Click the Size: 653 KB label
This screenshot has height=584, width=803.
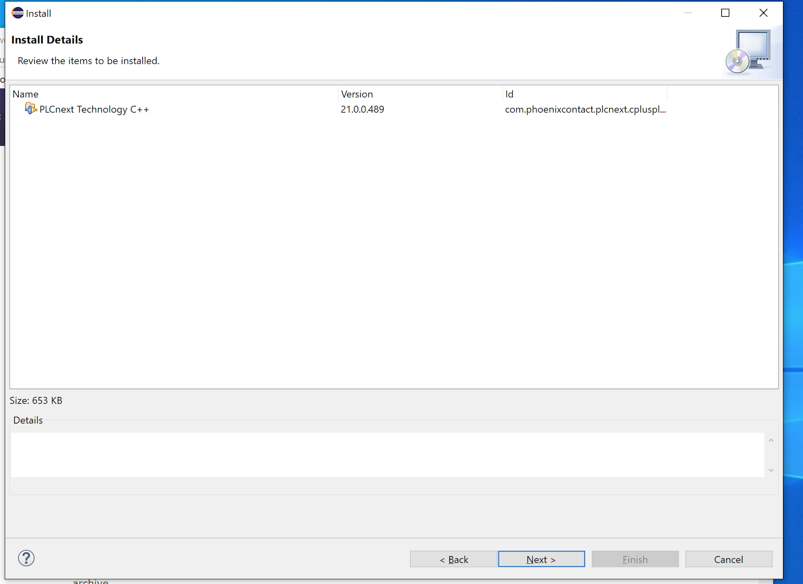tap(36, 401)
